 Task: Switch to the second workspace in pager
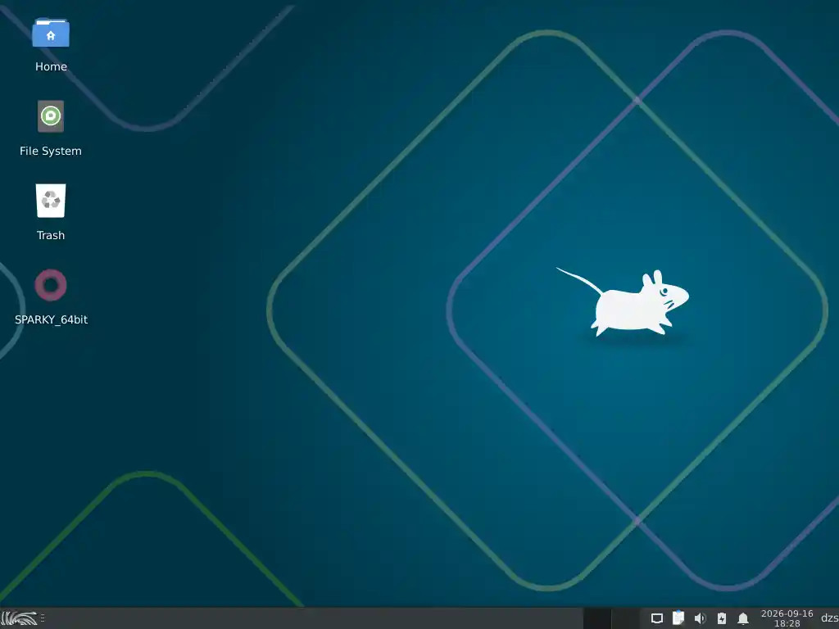(x=625, y=619)
